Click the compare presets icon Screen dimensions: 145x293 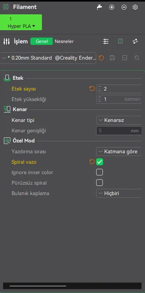point(135,41)
